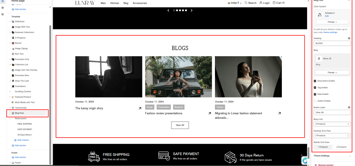Open color scheme Change dropdown

pyautogui.click(x=332, y=22)
